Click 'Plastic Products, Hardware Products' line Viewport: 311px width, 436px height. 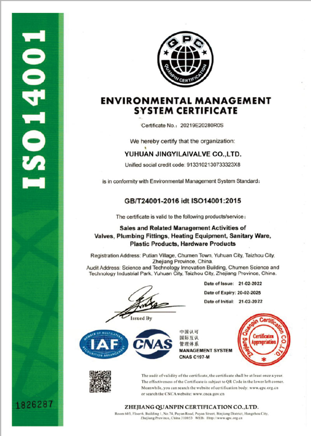tap(183, 244)
